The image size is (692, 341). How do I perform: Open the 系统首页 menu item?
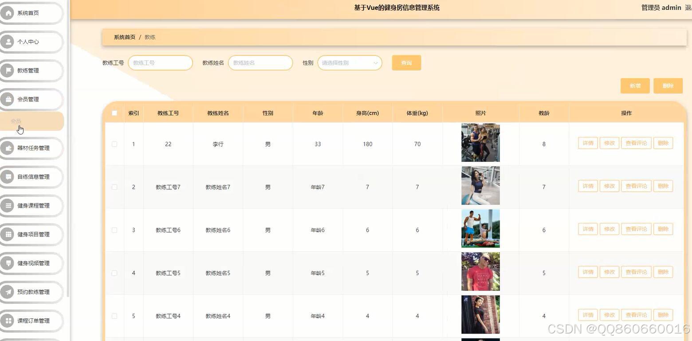click(31, 13)
